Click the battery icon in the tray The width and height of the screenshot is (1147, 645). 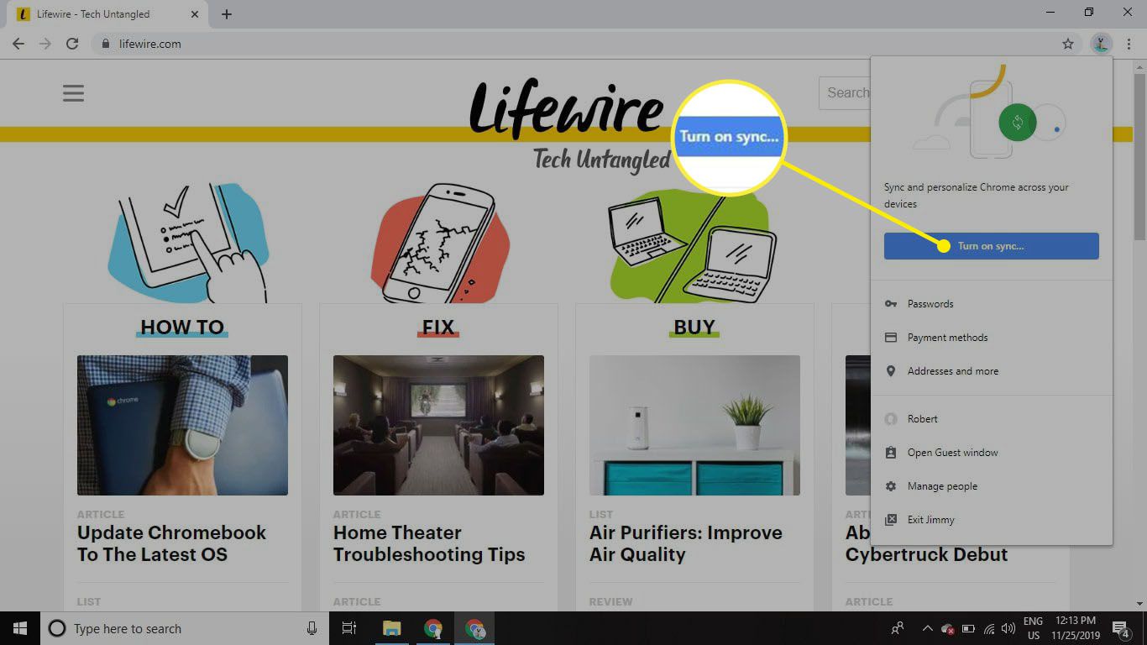click(x=968, y=628)
